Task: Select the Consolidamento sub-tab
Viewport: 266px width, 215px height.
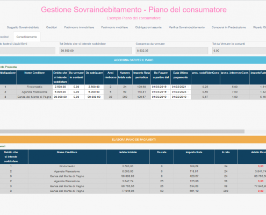Action: (27, 37)
